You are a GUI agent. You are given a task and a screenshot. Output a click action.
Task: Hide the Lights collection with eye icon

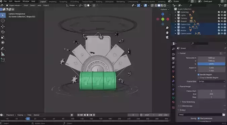tap(222, 15)
